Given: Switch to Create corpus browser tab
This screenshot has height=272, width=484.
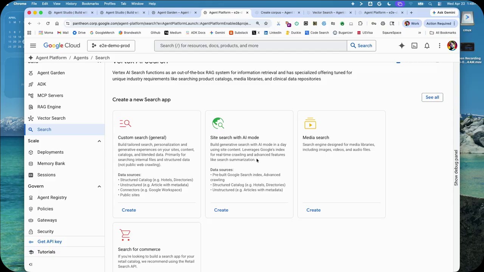Looking at the screenshot, I should [277, 12].
